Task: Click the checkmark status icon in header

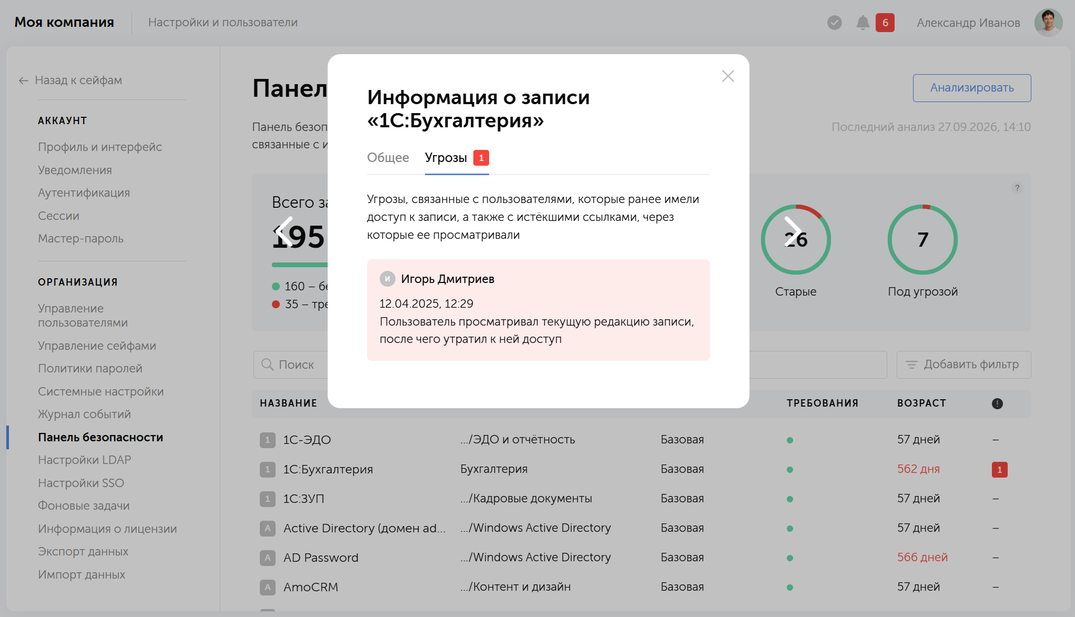Action: [834, 23]
